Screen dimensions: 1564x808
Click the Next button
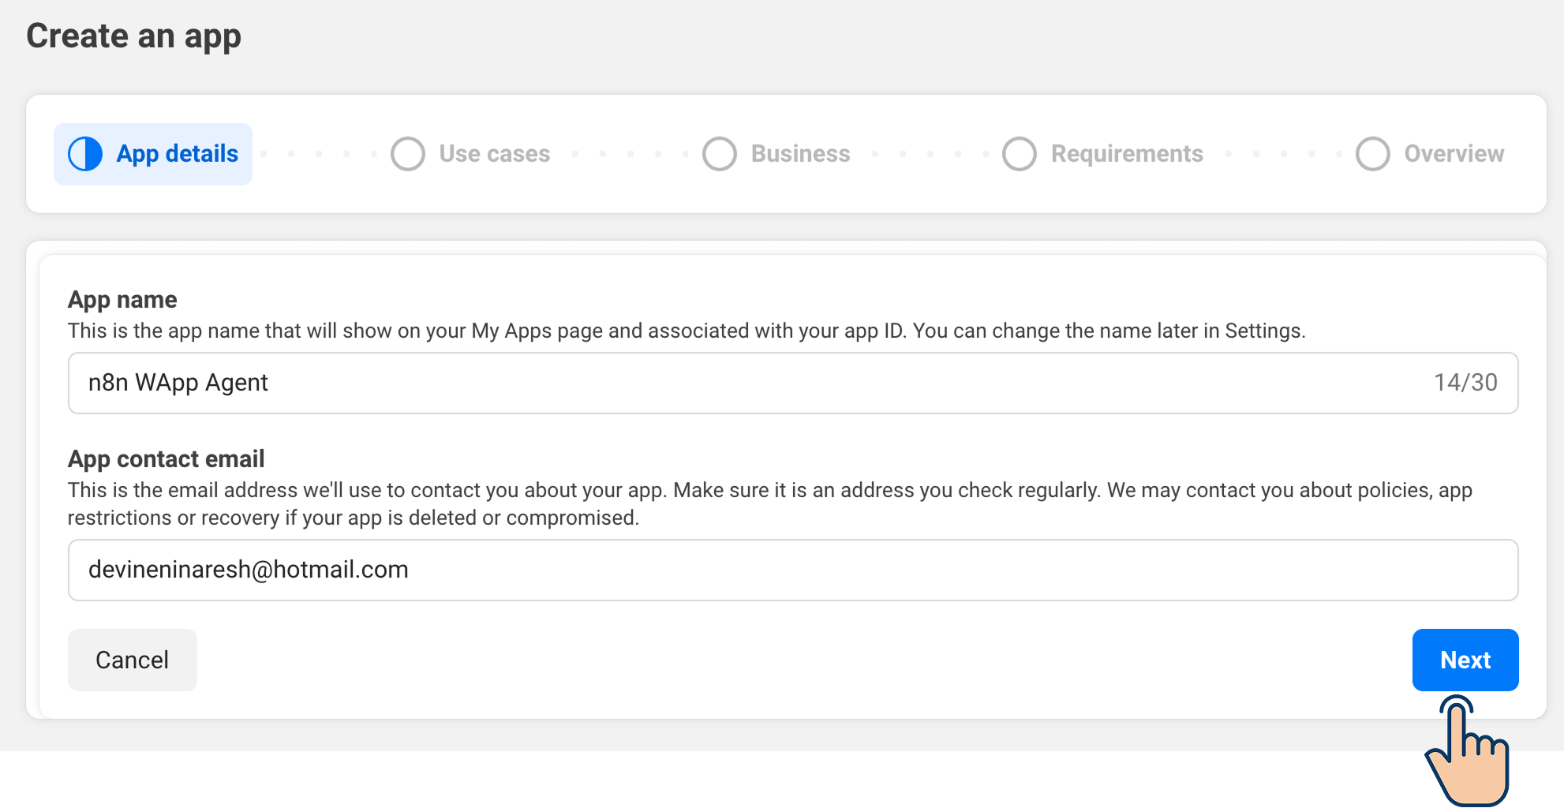(1465, 660)
